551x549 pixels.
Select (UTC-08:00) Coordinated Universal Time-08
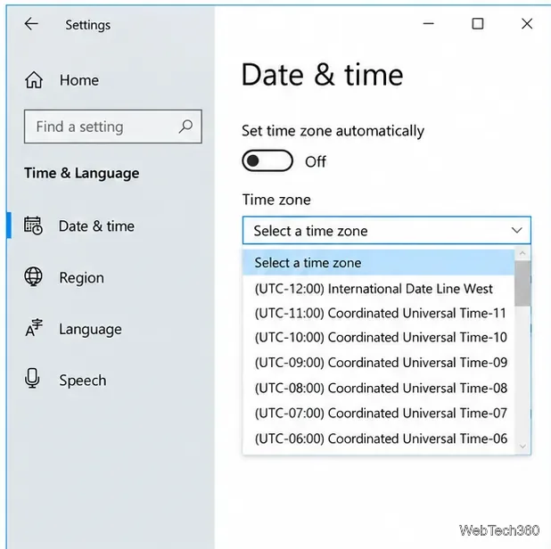click(x=378, y=388)
